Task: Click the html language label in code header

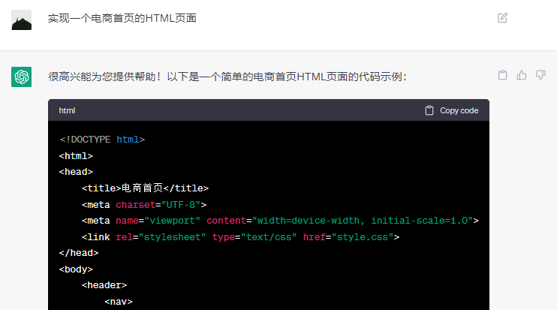Action: click(67, 110)
